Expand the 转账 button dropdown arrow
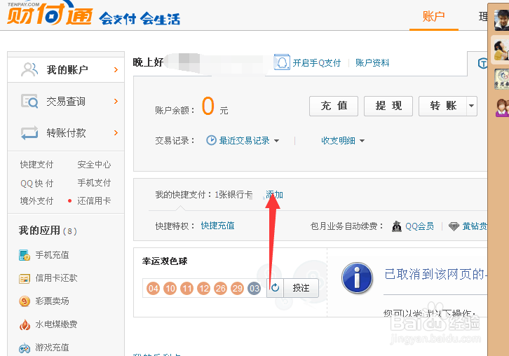509x356 pixels. pyautogui.click(x=472, y=106)
